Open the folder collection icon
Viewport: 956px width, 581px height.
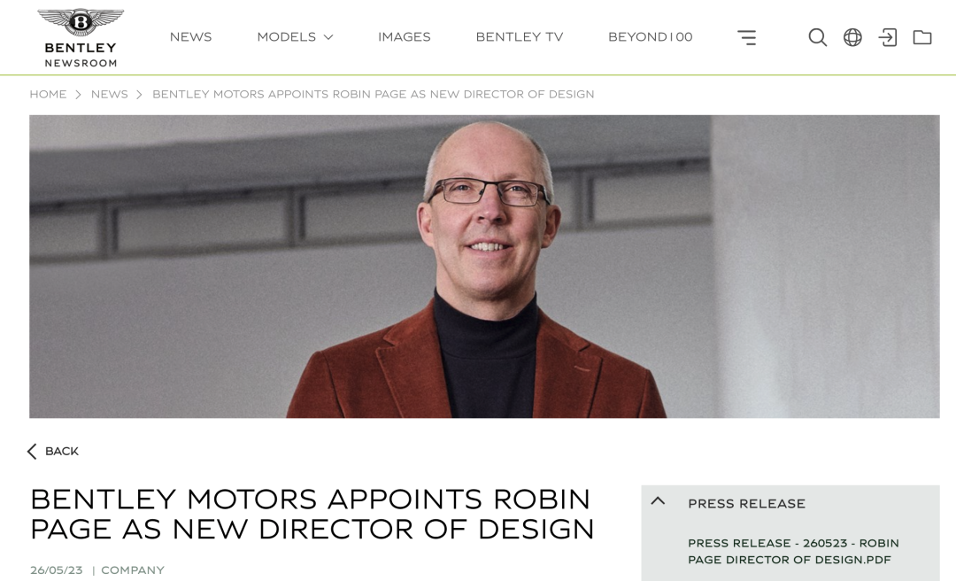coord(921,37)
